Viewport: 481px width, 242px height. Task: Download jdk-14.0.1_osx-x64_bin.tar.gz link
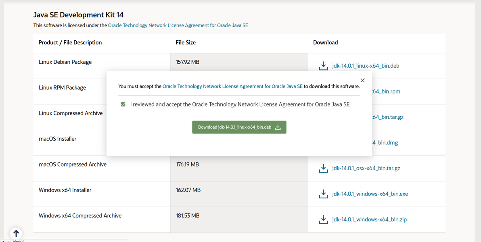[366, 168]
